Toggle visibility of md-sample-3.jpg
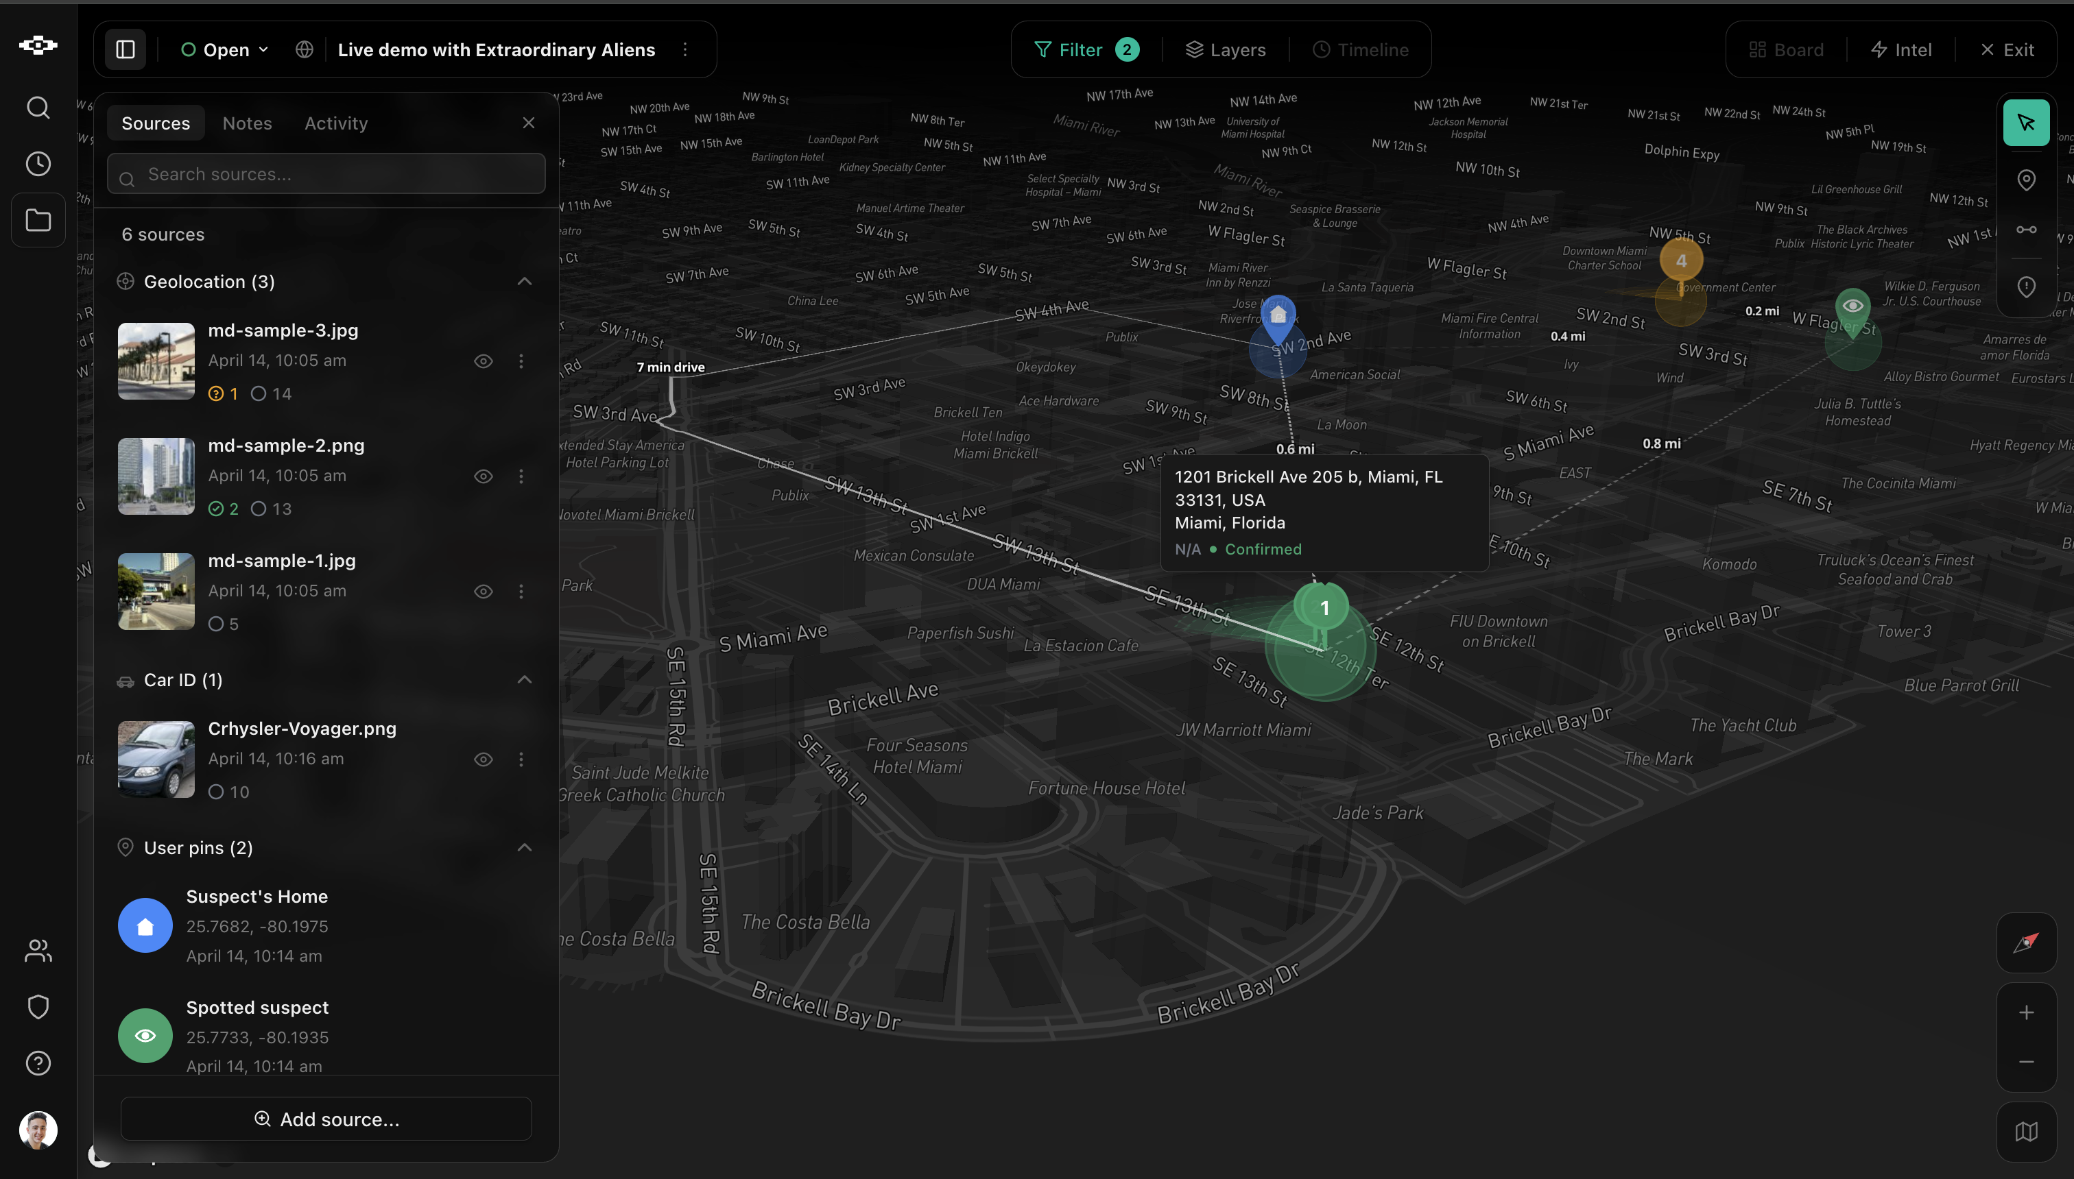Viewport: 2074px width, 1179px height. [x=484, y=361]
